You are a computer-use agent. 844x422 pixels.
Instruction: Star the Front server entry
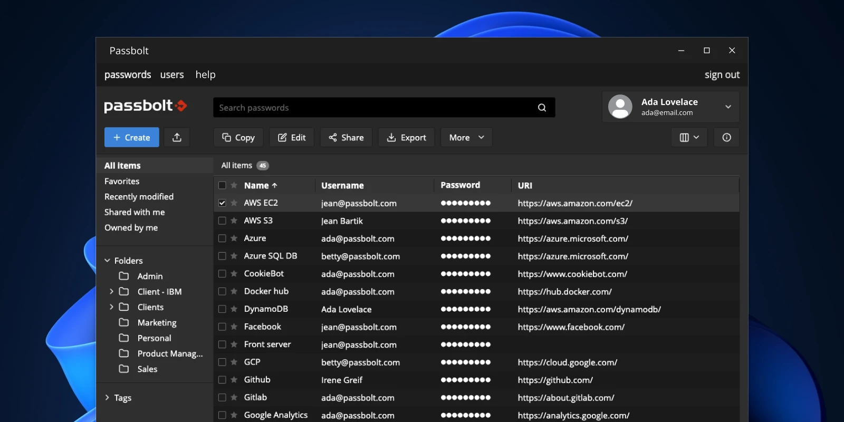[x=234, y=344]
